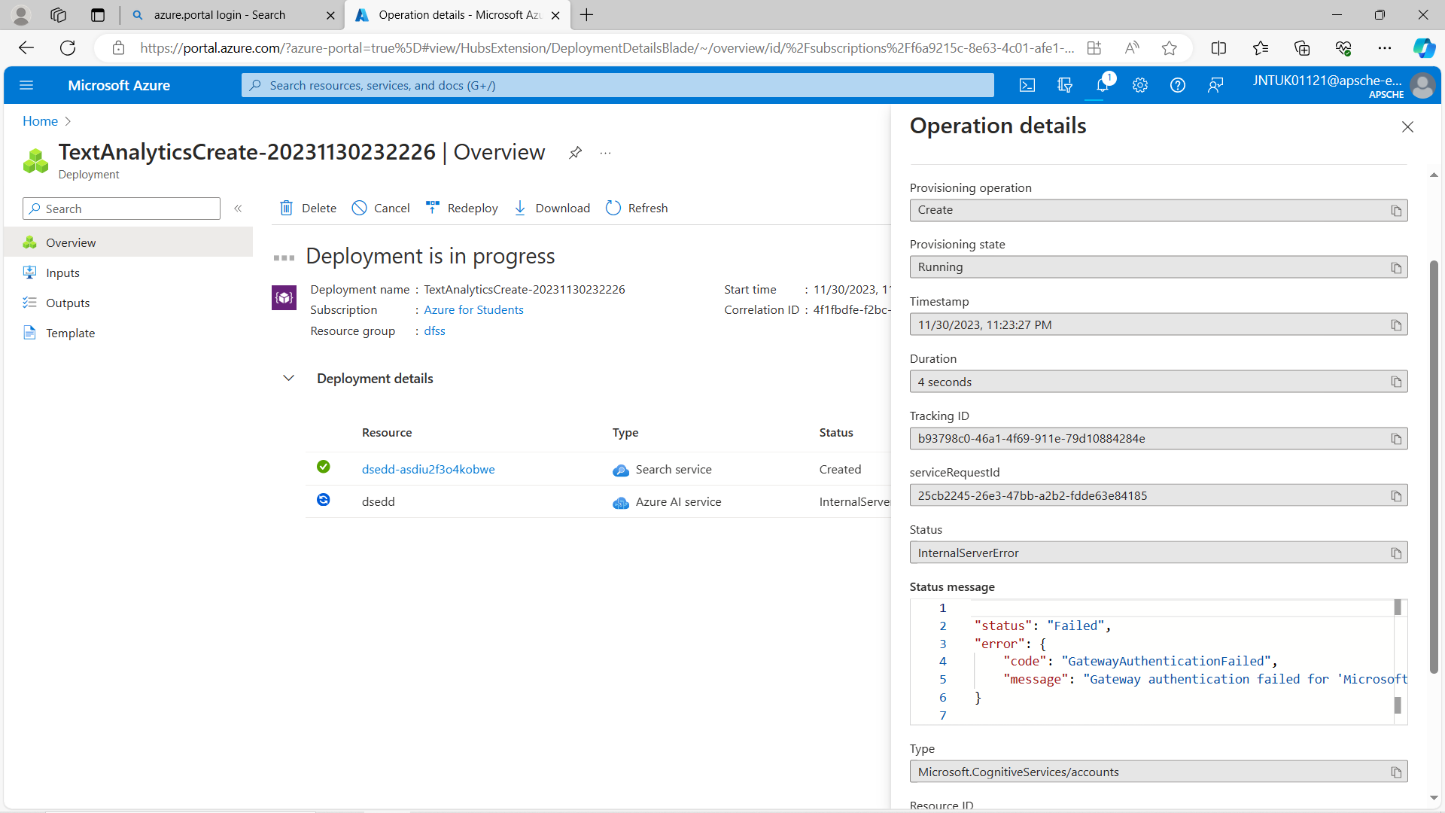Click the browser address bar
The width and height of the screenshot is (1445, 813).
pos(606,48)
